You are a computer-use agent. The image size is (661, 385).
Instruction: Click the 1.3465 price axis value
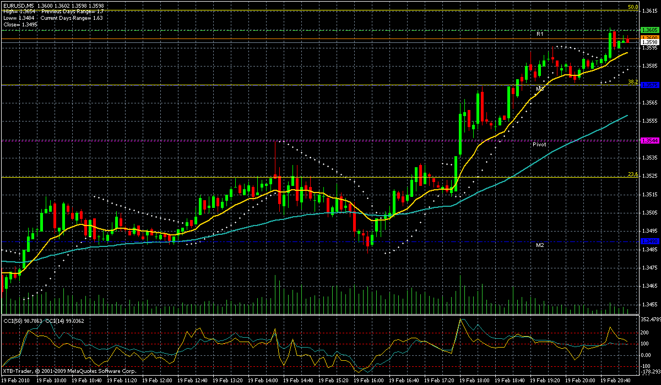pyautogui.click(x=650, y=286)
